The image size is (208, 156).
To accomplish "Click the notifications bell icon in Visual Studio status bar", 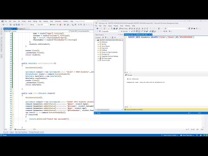I will (x=197, y=135).
